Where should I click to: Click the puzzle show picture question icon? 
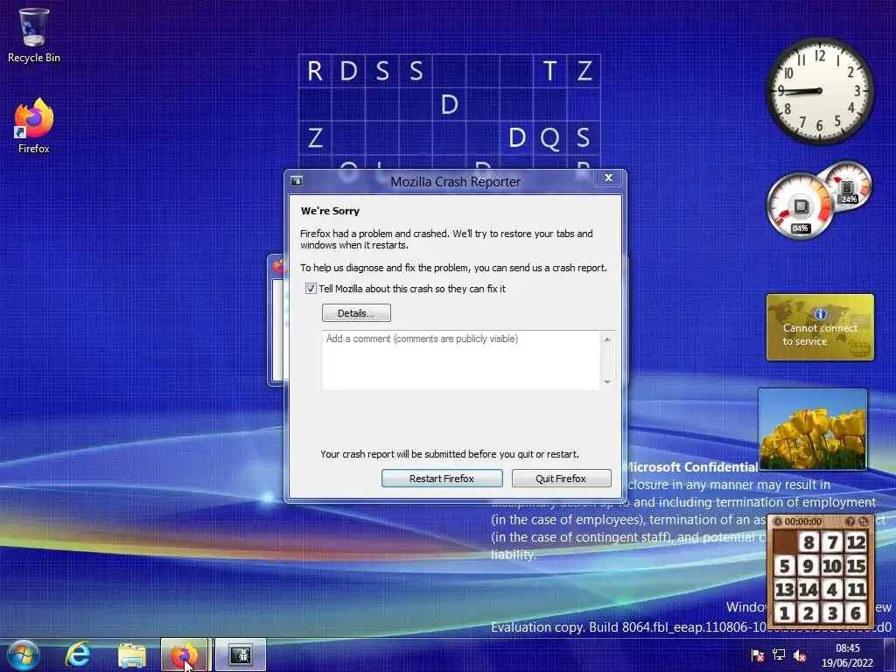tap(850, 521)
